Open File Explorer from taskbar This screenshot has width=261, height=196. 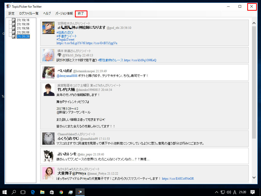pos(42,192)
